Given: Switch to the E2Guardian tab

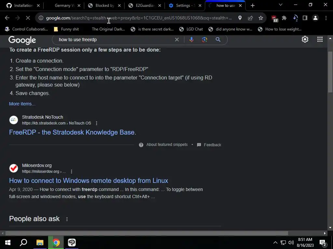Looking at the screenshot, I should [144, 6].
